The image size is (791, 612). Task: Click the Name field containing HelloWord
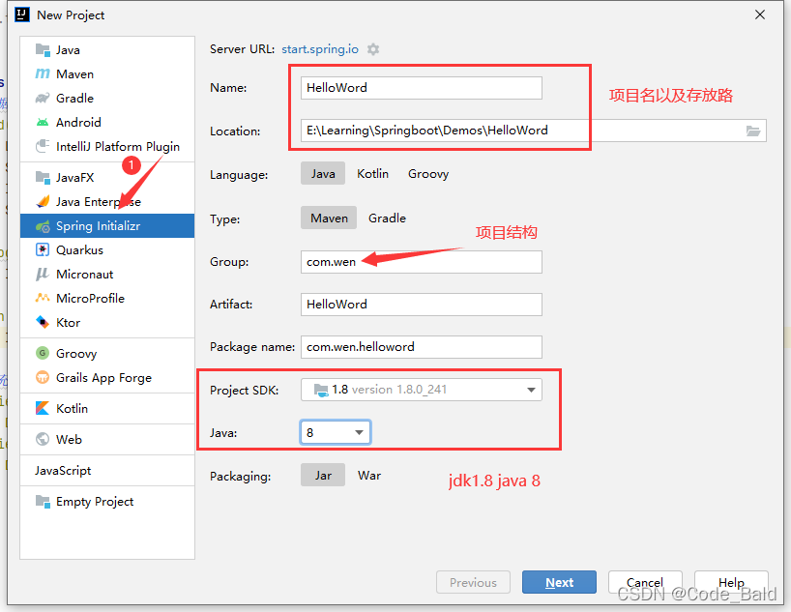tap(422, 88)
